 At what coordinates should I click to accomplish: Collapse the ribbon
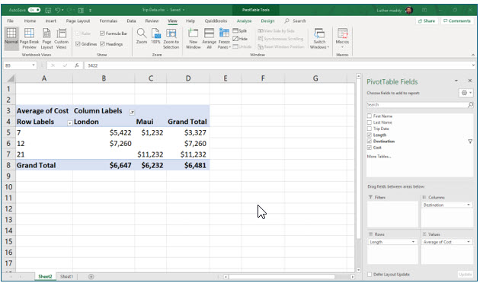pyautogui.click(x=473, y=55)
